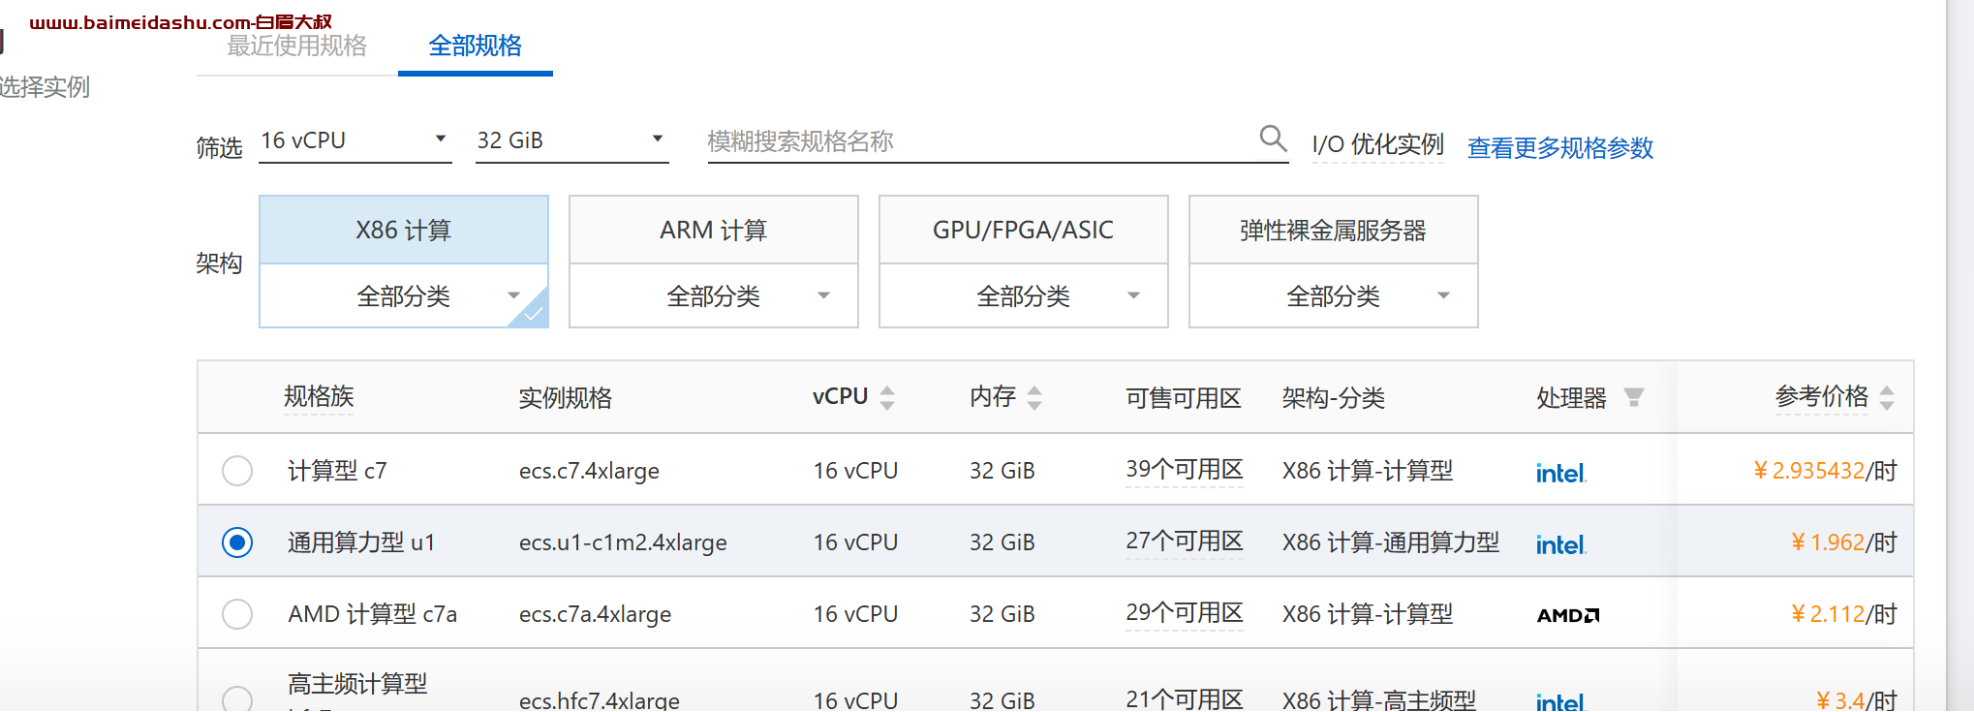Viewport: 1974px width, 712px height.
Task: Click 21个可用区 in the hfc7 row
Action: [x=1185, y=699]
